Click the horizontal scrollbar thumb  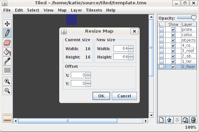68,121
